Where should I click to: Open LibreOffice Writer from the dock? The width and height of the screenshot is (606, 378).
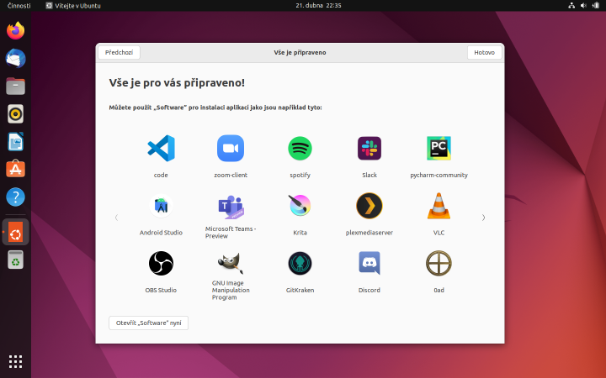15,142
